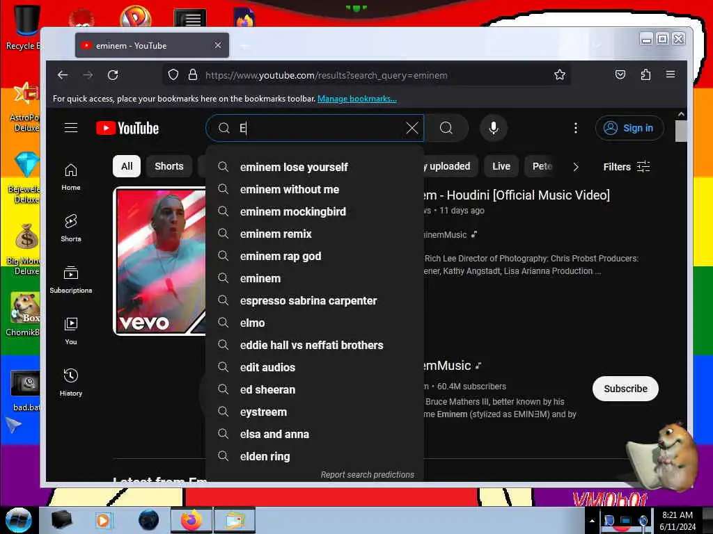
Task: Select the Live filter chip
Action: (501, 166)
